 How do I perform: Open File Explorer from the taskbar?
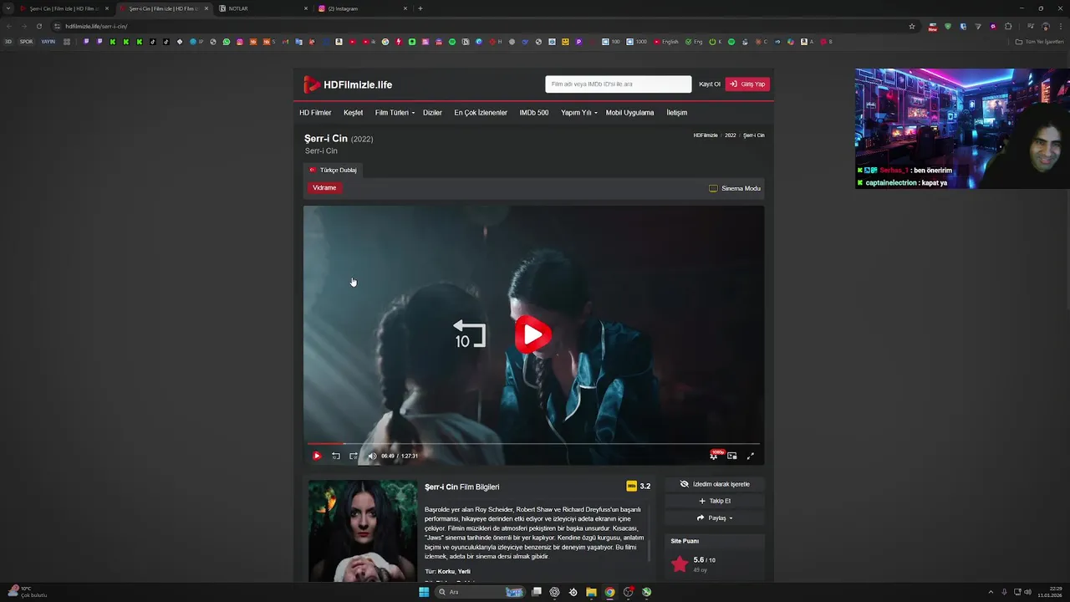tap(591, 592)
